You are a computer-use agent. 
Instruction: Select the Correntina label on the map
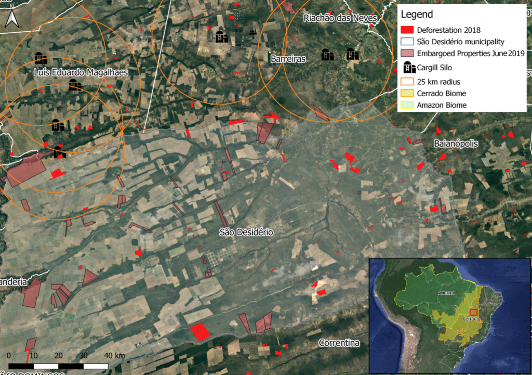[x=339, y=343]
